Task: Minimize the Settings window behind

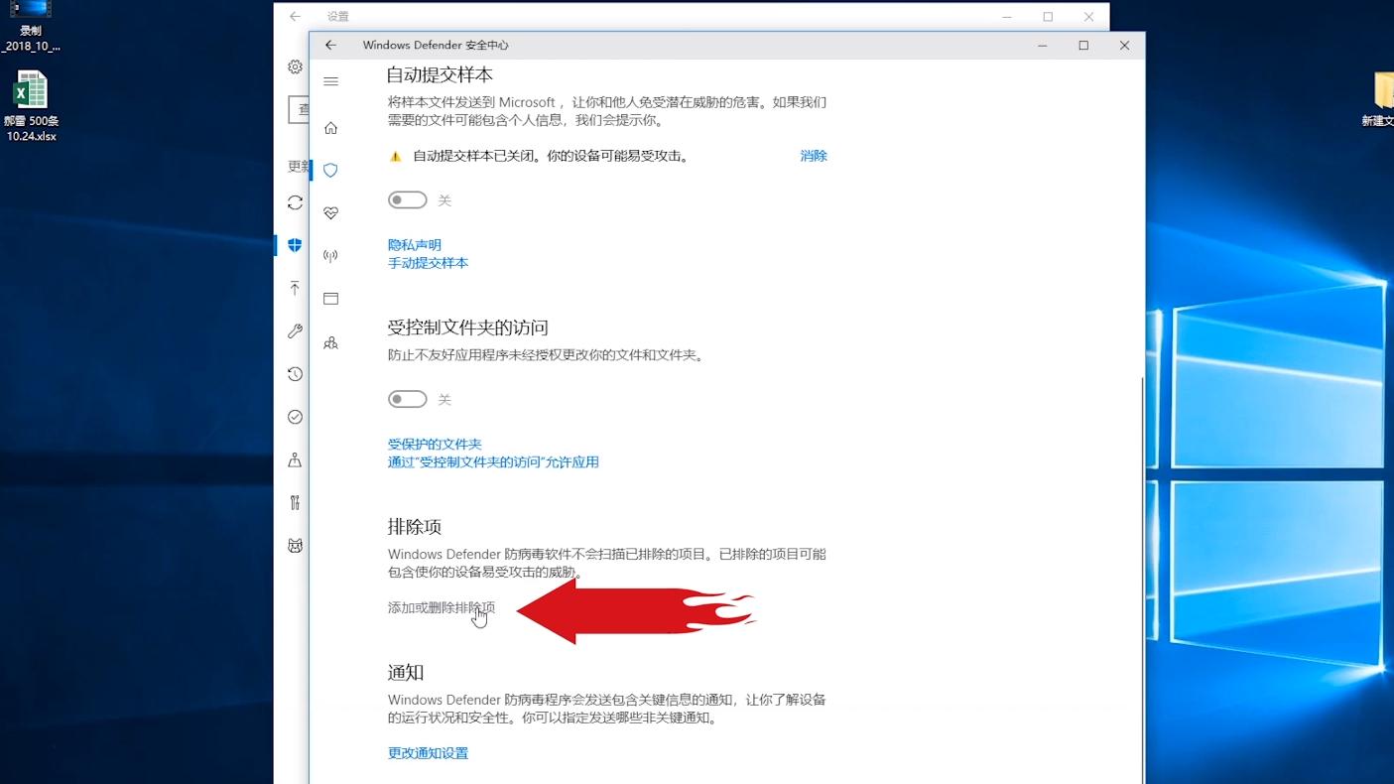Action: [1007, 17]
